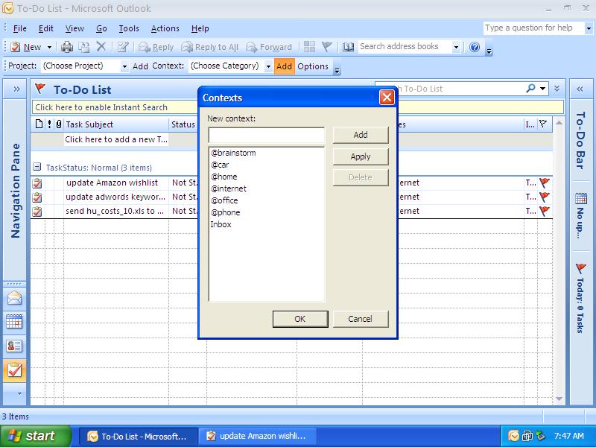Click the flag for send hu_costs_10.xls
This screenshot has width=596, height=447.
tap(545, 211)
